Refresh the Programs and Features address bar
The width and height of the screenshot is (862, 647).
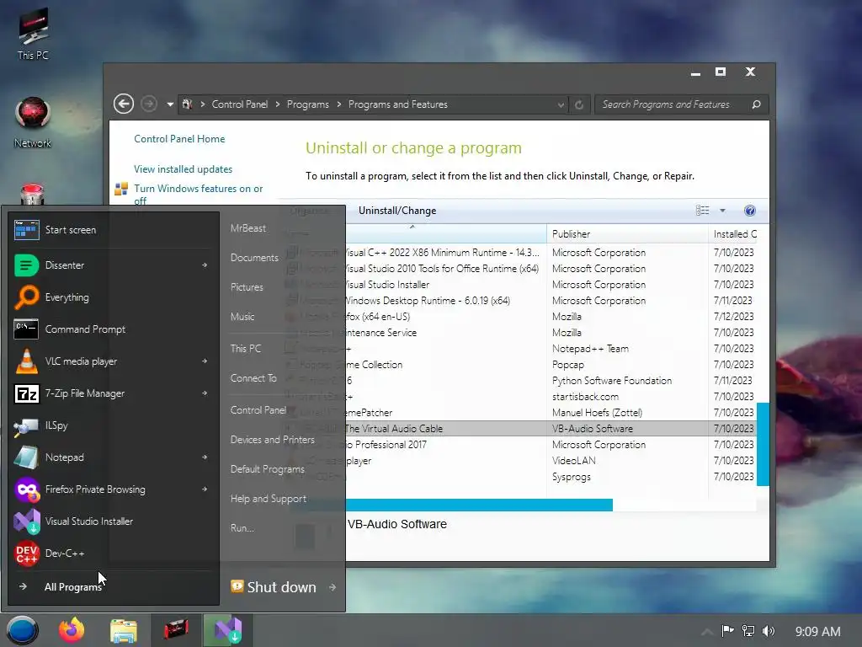pos(579,104)
